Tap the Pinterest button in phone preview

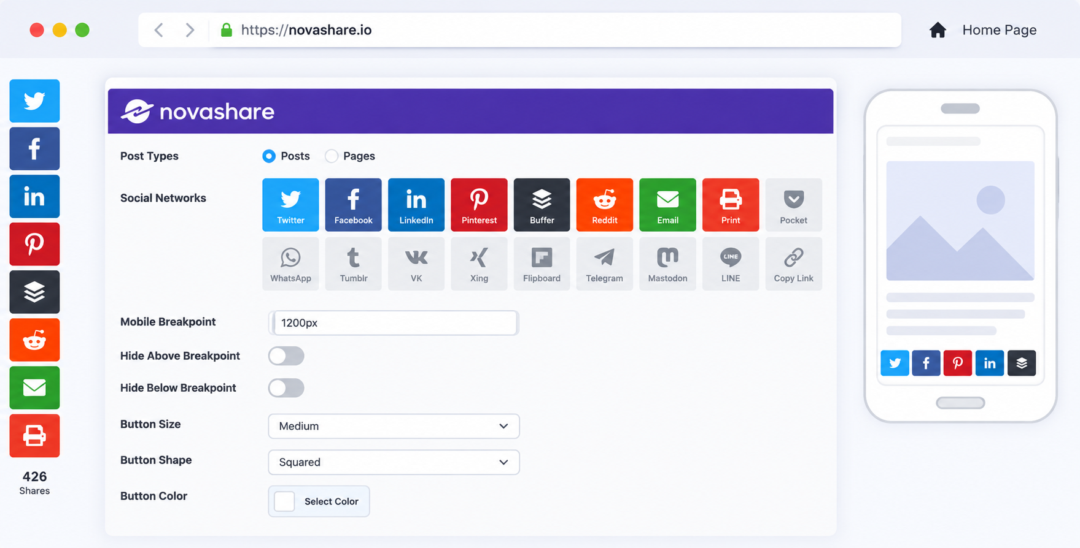point(958,363)
